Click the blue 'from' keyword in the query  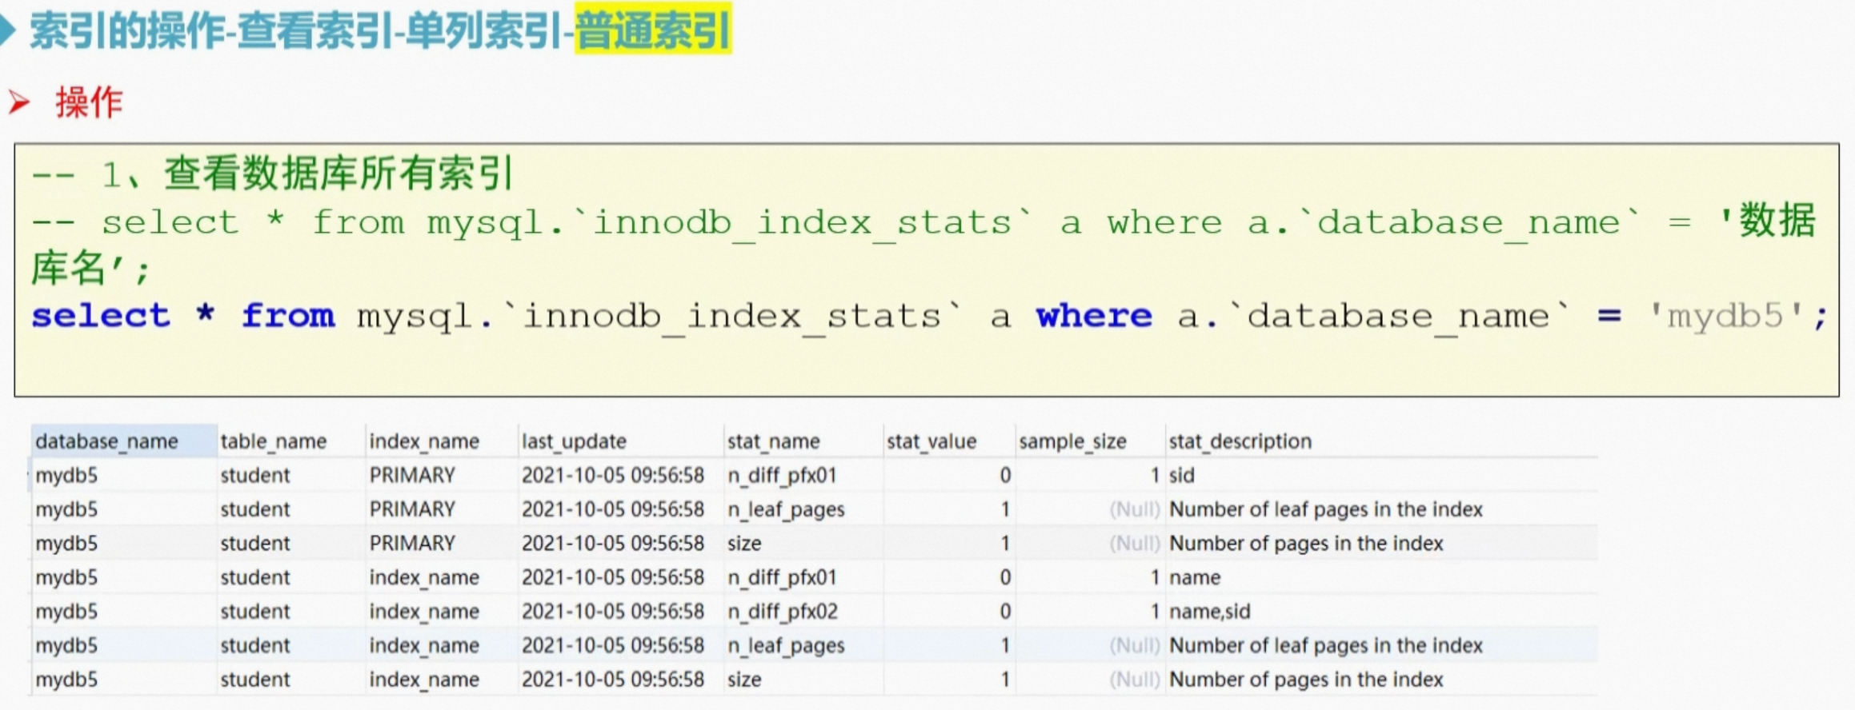[x=288, y=317]
